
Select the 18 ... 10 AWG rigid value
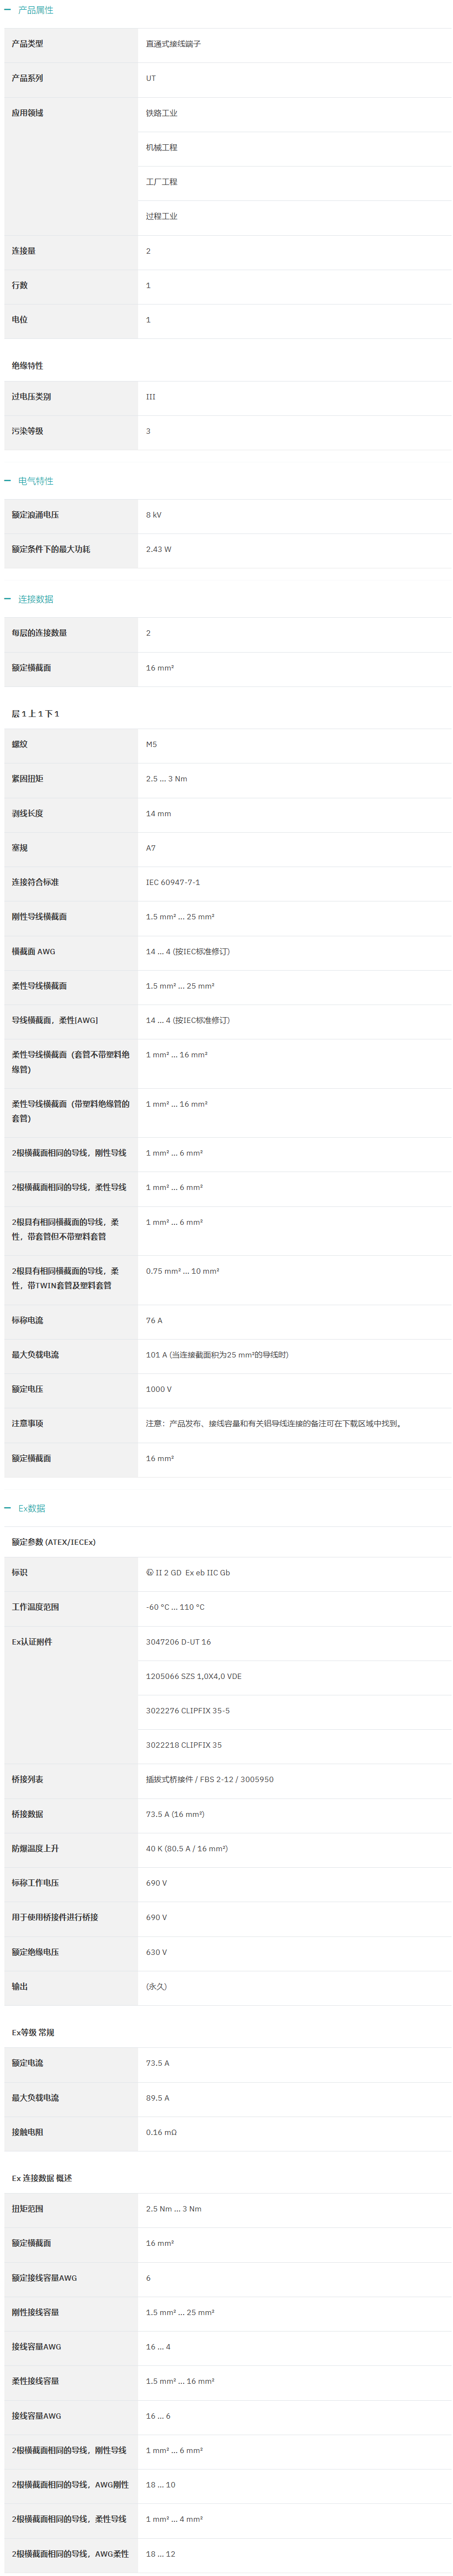pyautogui.click(x=161, y=2485)
